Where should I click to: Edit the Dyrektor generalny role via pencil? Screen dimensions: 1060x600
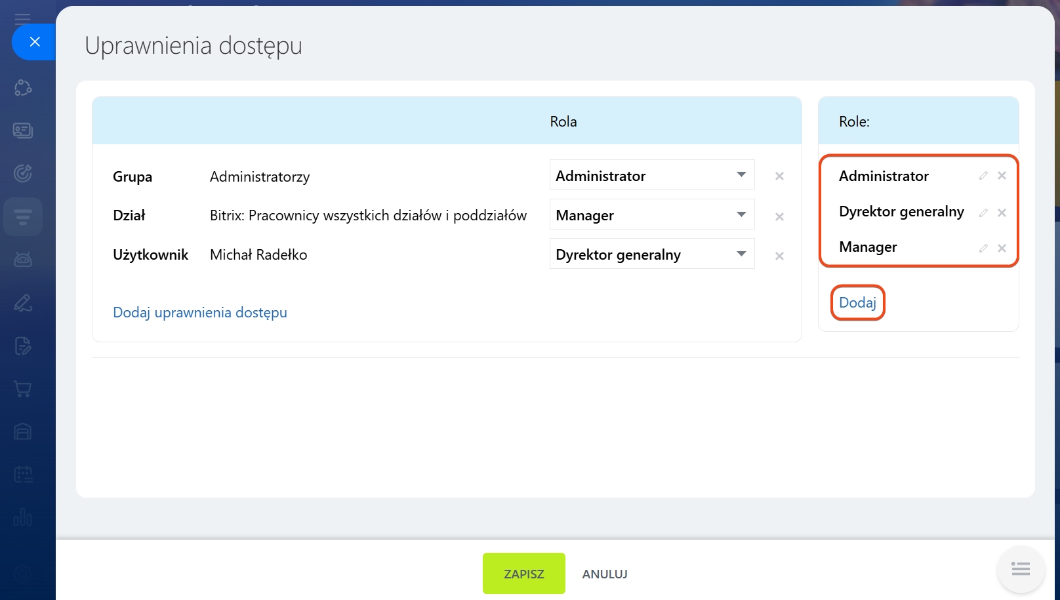(x=983, y=212)
